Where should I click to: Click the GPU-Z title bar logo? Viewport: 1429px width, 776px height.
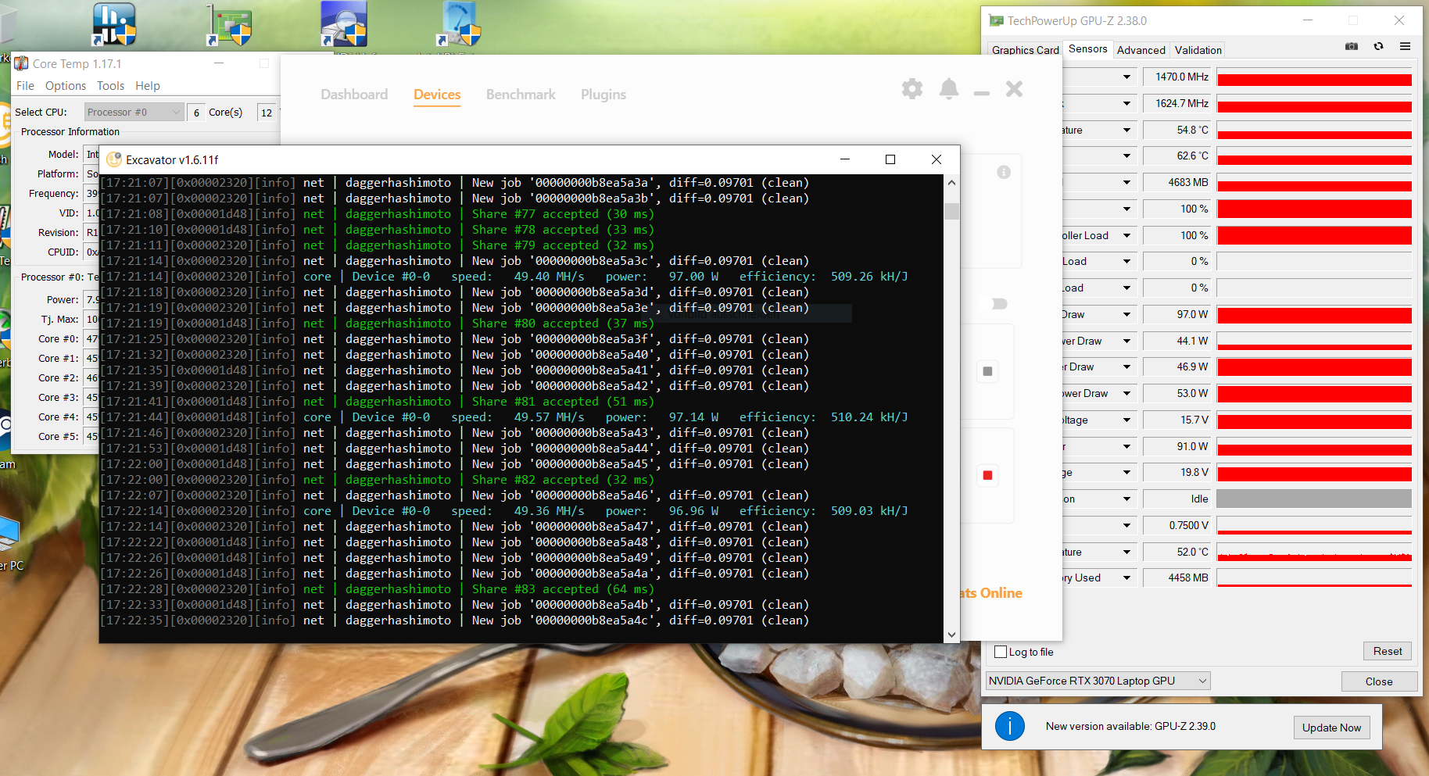pos(996,20)
